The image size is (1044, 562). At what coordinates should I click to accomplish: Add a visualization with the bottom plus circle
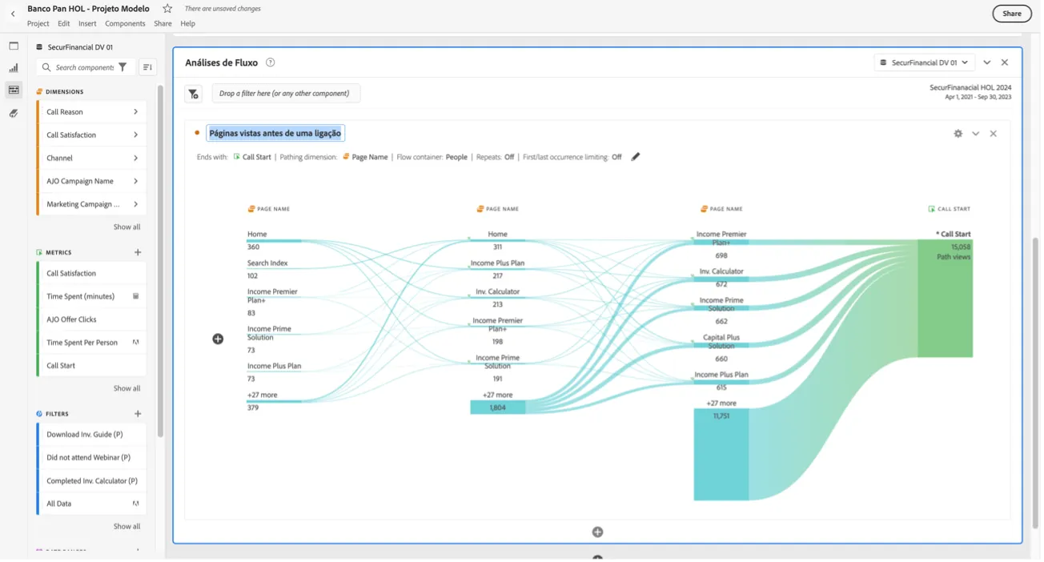click(x=597, y=532)
